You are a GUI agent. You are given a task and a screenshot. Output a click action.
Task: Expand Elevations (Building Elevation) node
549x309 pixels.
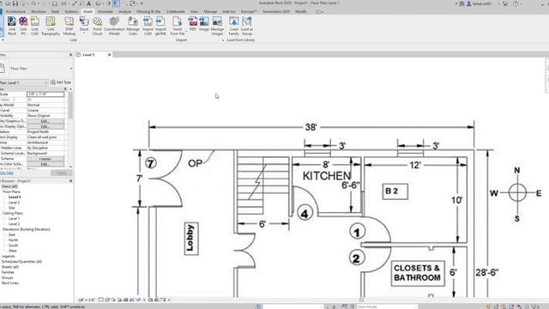[27, 229]
